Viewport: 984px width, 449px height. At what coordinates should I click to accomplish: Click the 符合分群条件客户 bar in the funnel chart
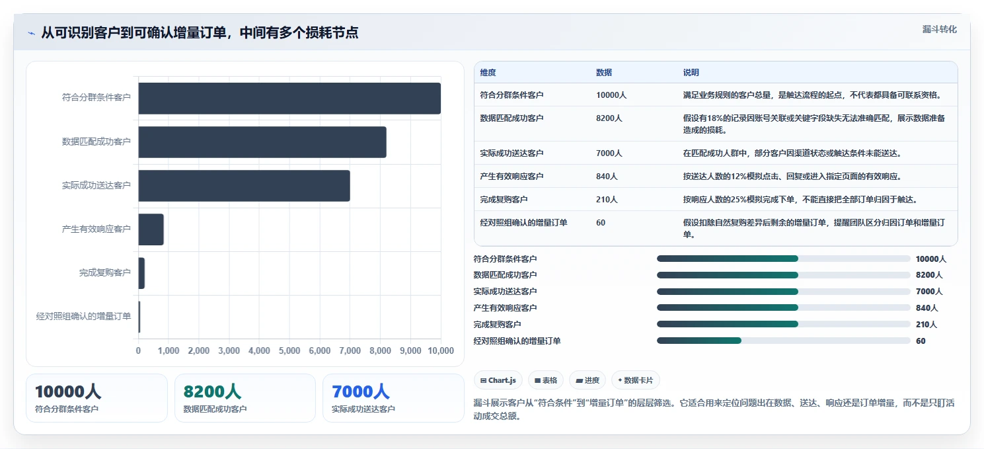pos(289,99)
